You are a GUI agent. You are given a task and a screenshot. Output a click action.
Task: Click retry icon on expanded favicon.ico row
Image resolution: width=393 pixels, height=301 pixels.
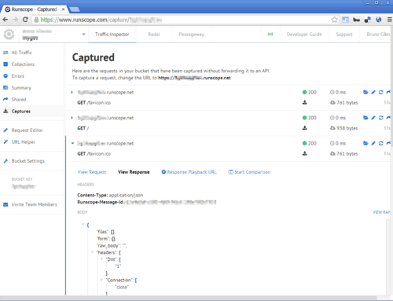pyautogui.click(x=381, y=143)
